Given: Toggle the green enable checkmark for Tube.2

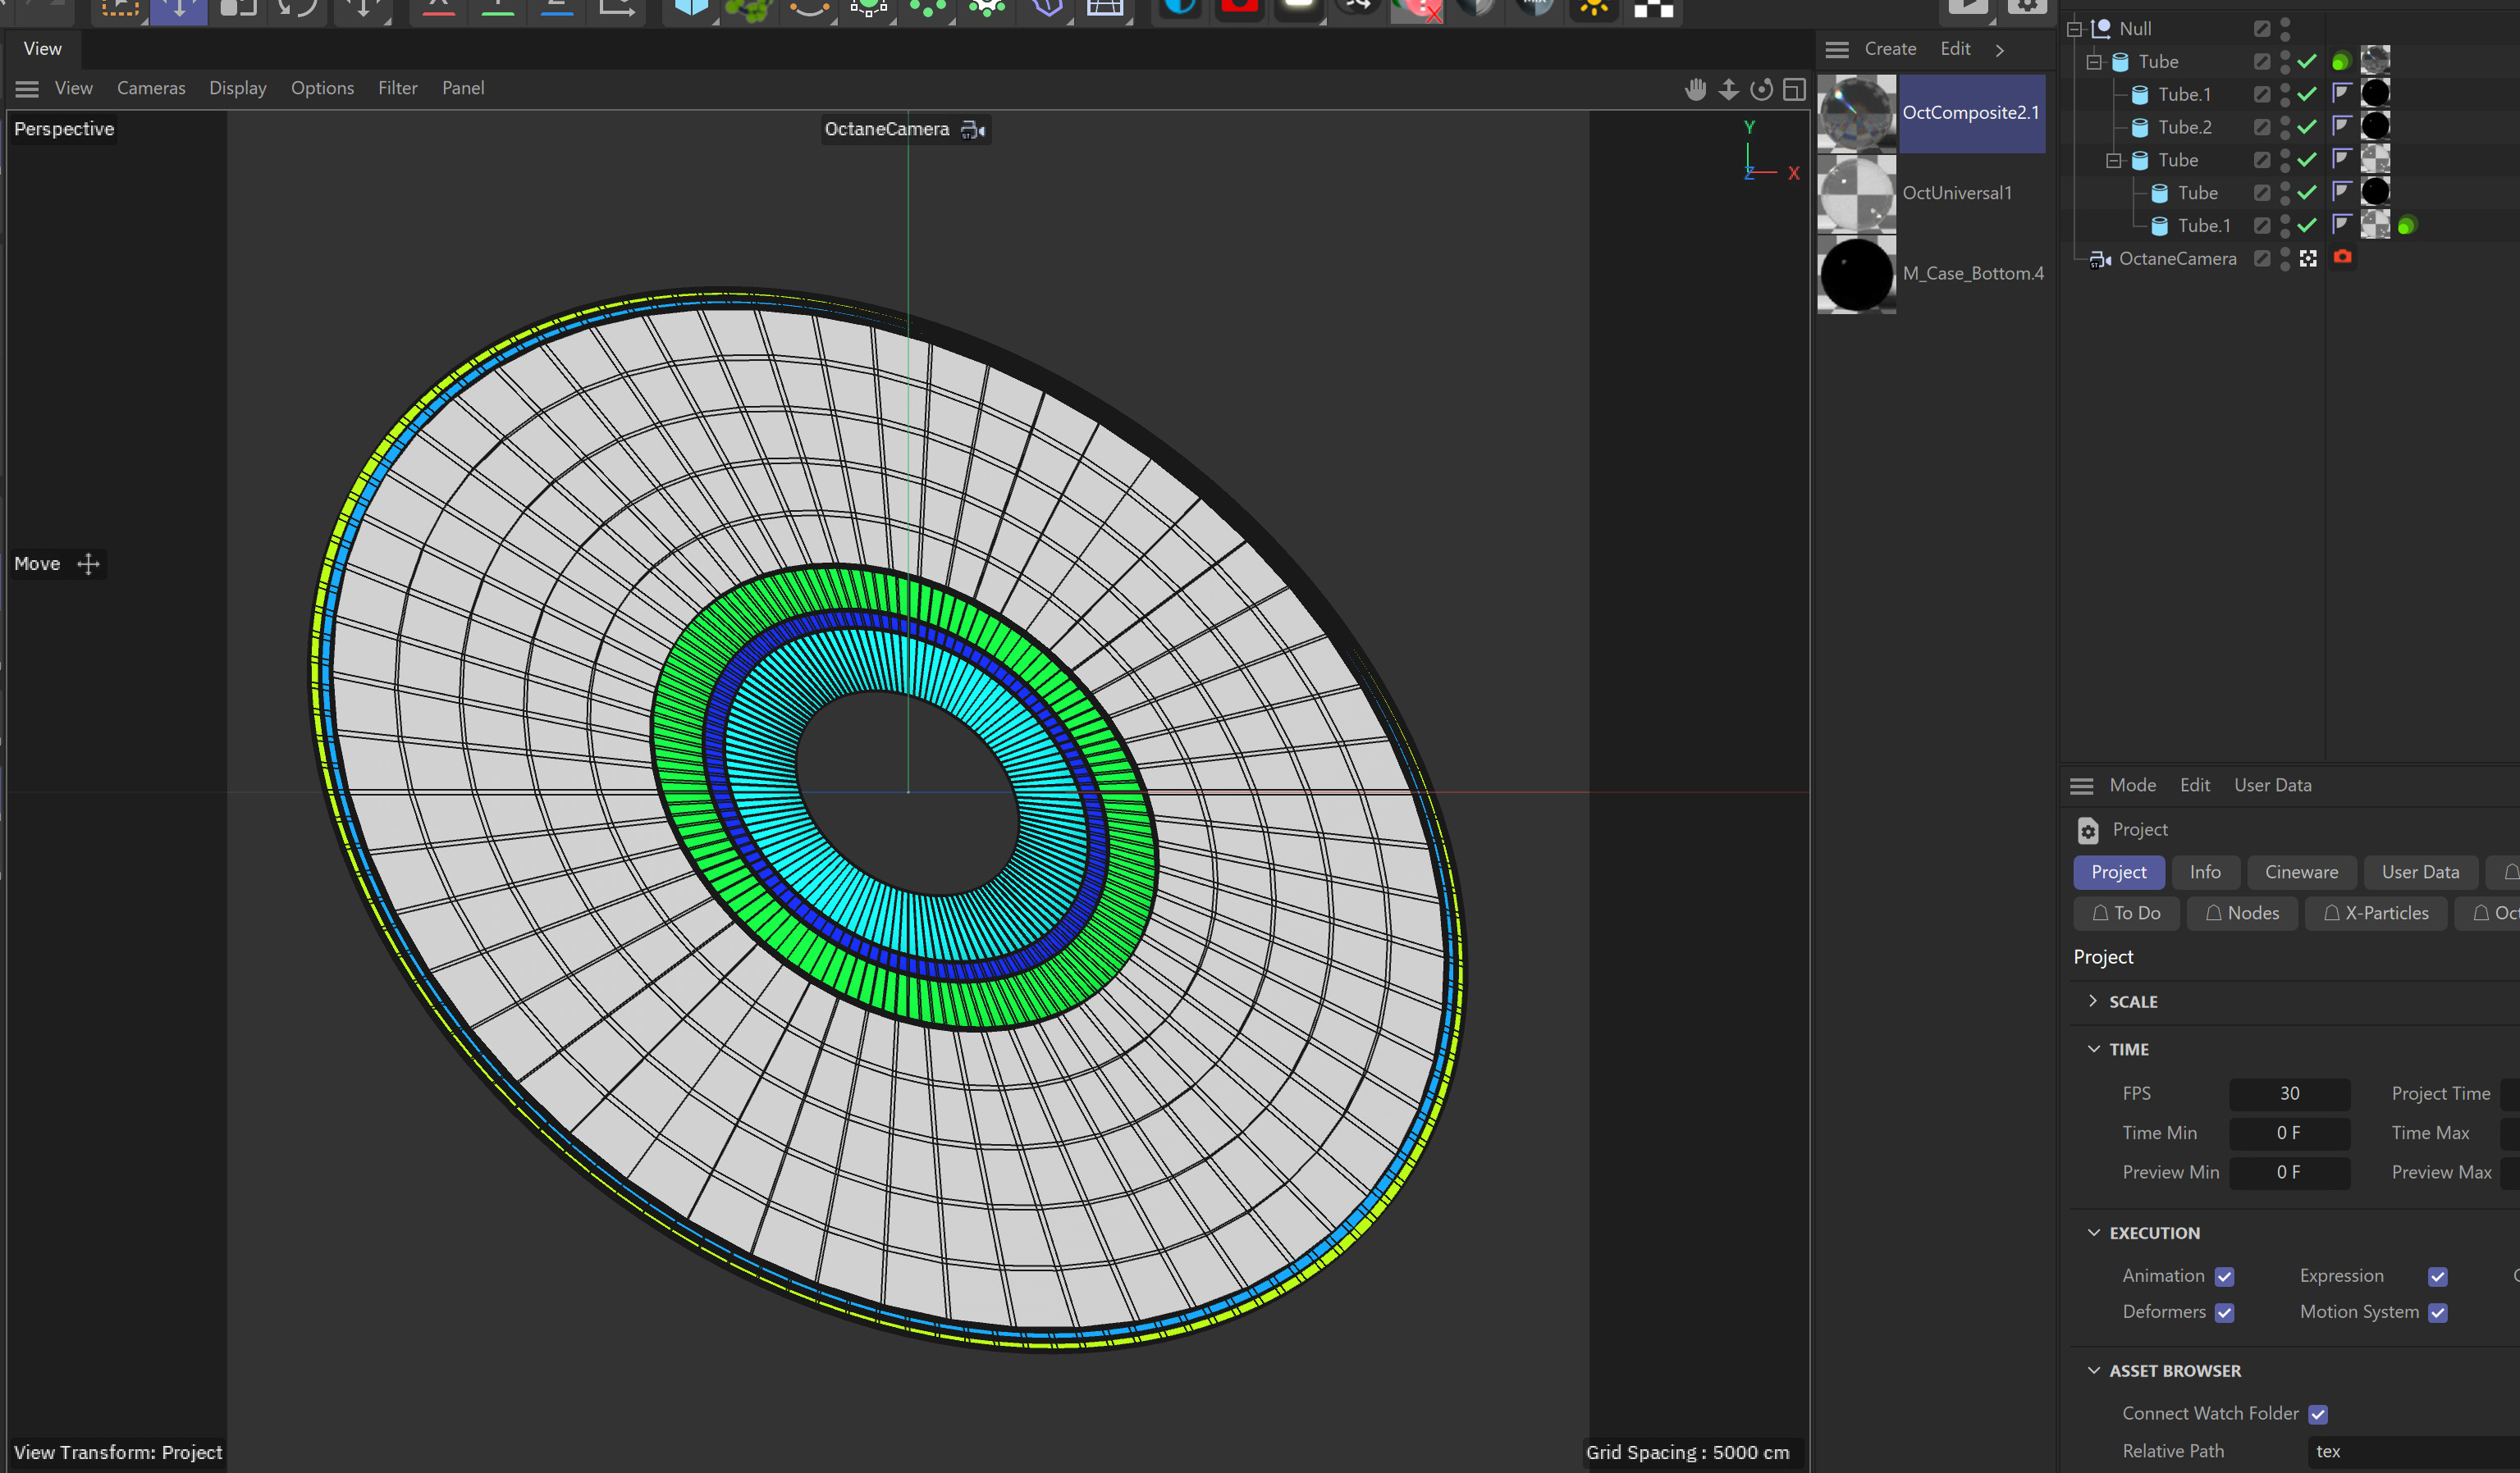Looking at the screenshot, I should 2307,127.
